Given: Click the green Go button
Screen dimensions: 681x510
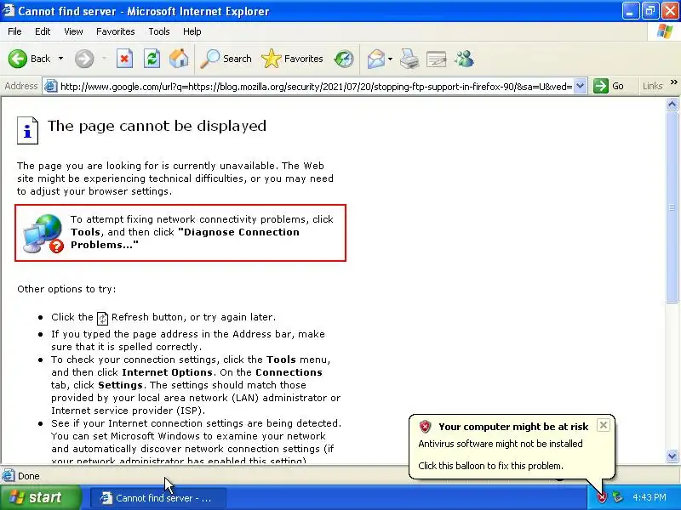Looking at the screenshot, I should 609,86.
